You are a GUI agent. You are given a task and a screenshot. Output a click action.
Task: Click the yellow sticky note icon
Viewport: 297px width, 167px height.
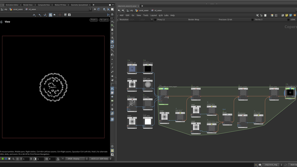click(x=287, y=15)
